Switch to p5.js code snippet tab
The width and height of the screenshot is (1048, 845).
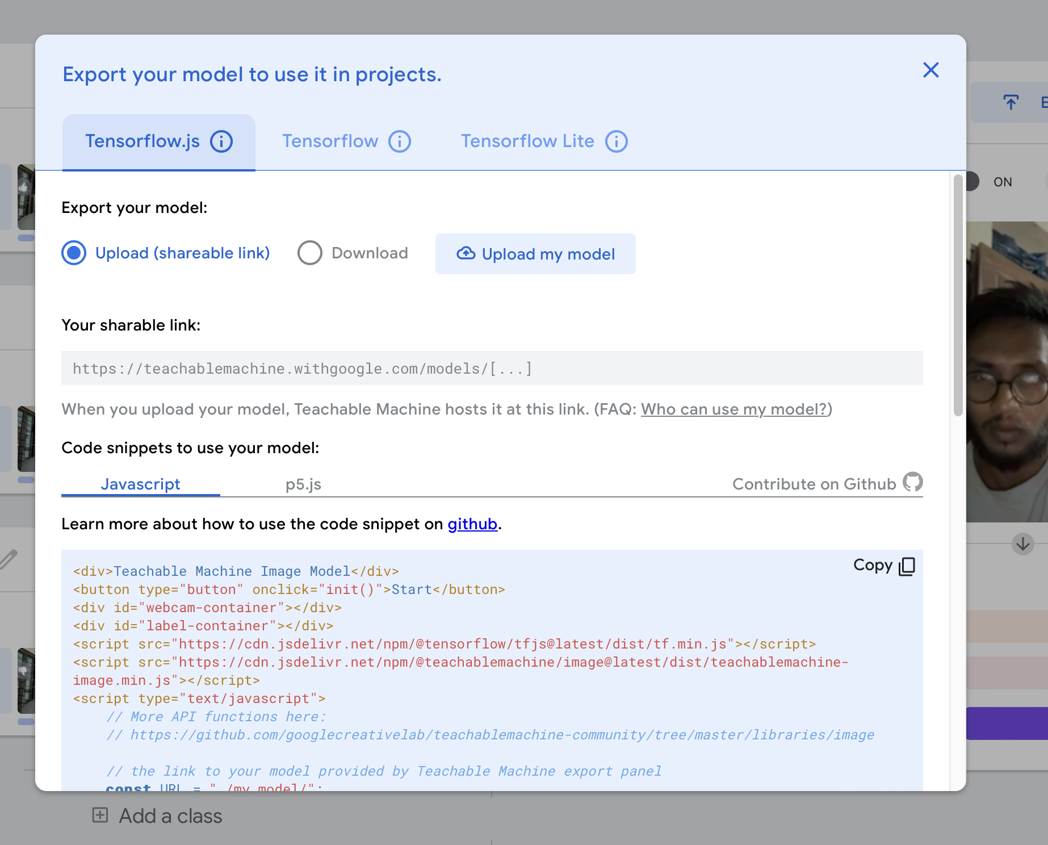[303, 484]
